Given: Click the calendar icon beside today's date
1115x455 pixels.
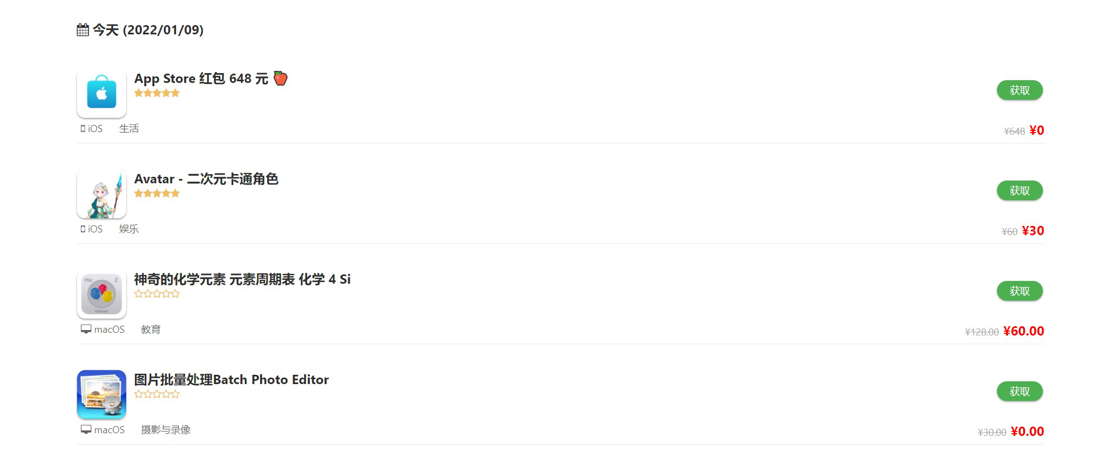Looking at the screenshot, I should pyautogui.click(x=82, y=30).
